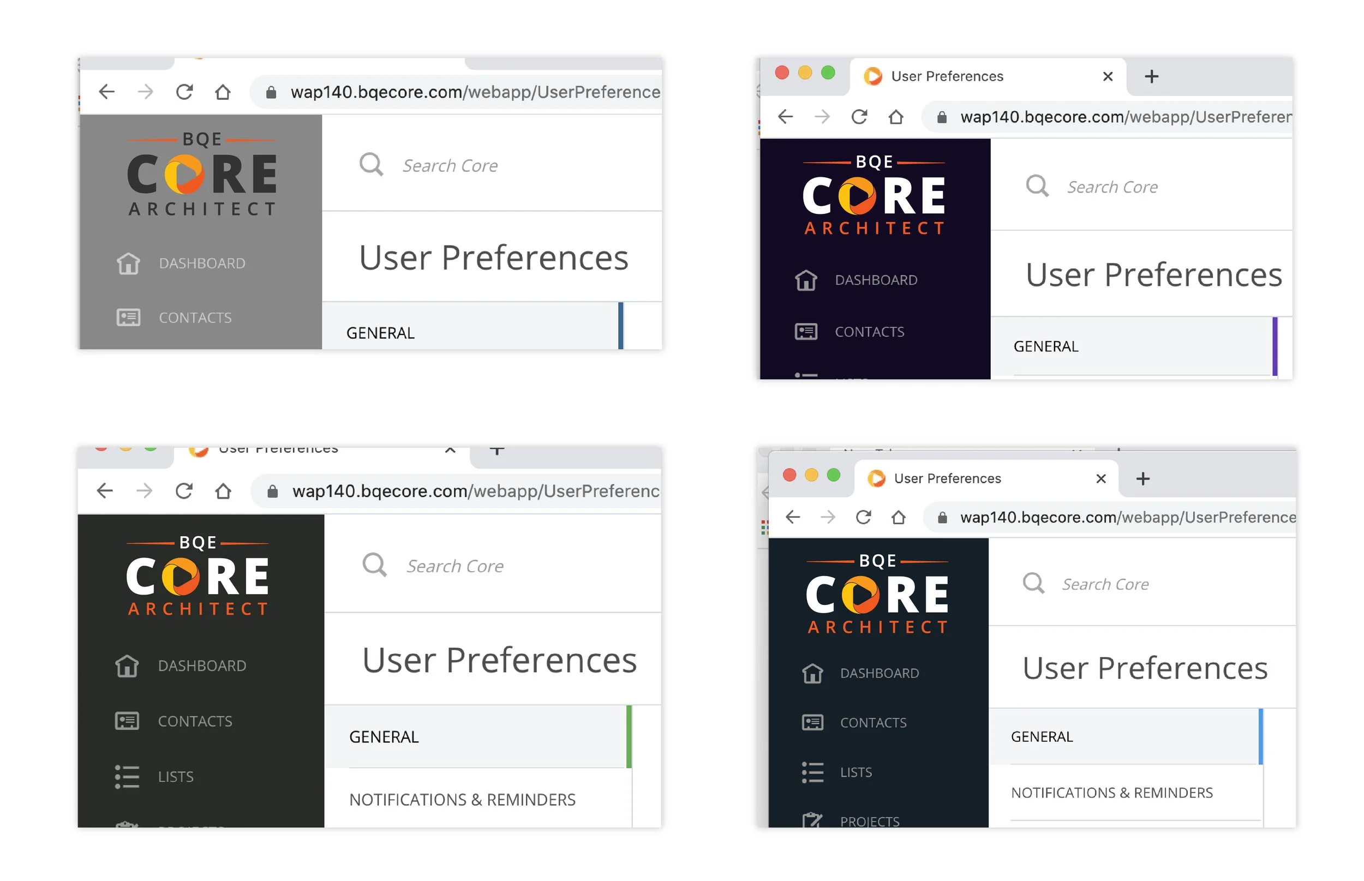Open Contacts in gray-sidebar window

(174, 317)
